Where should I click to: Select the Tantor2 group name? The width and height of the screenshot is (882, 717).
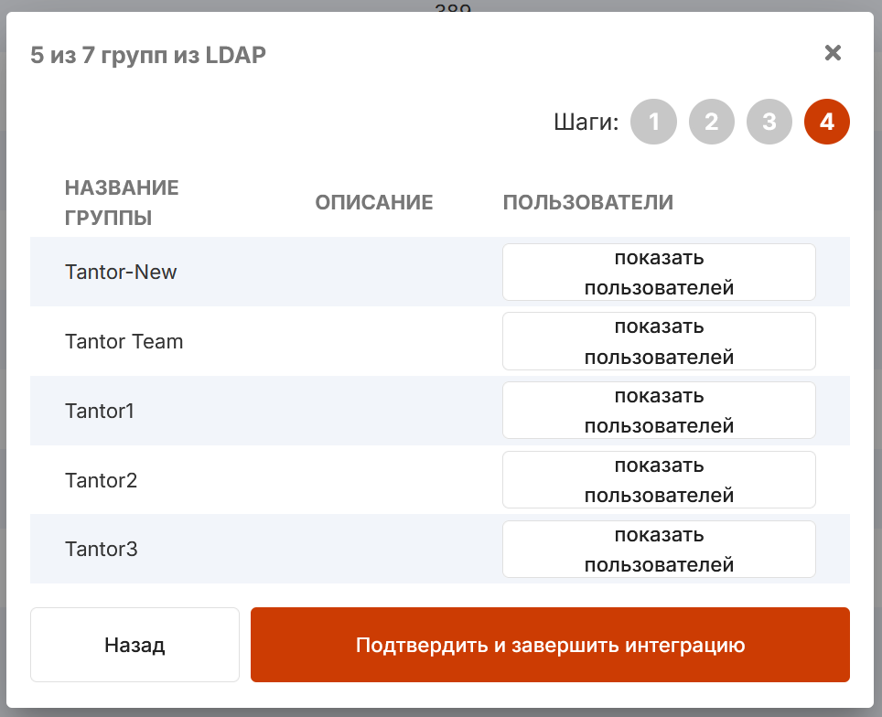102,480
